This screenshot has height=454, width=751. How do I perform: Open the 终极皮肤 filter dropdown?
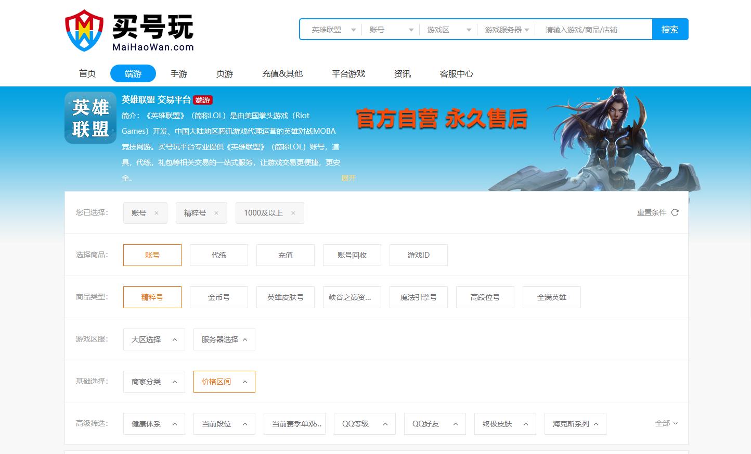pos(505,424)
